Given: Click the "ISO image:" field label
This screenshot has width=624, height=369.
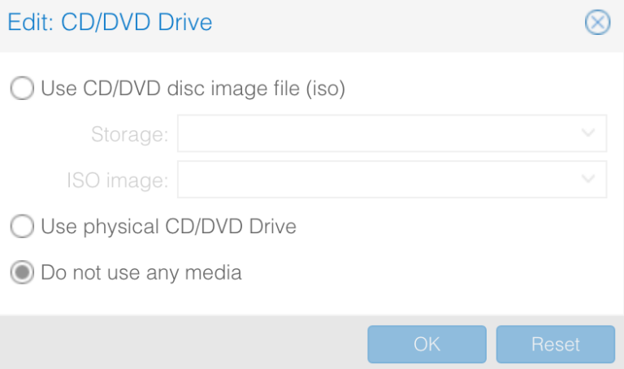Looking at the screenshot, I should (117, 180).
